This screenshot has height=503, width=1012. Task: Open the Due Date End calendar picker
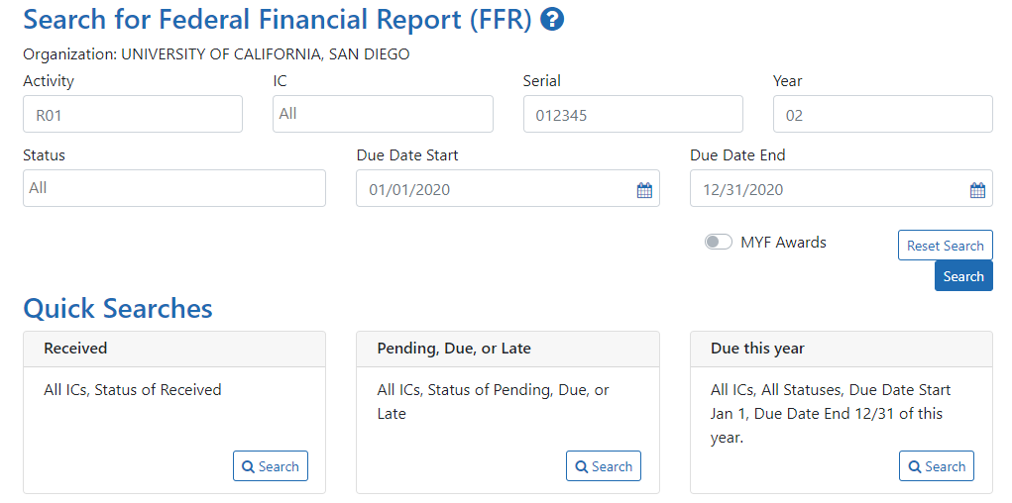pos(977,190)
